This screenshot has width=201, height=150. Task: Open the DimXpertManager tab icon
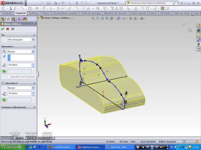(x=19, y=19)
